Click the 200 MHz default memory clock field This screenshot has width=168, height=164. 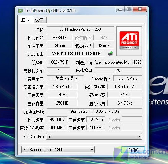(x=96, y=128)
